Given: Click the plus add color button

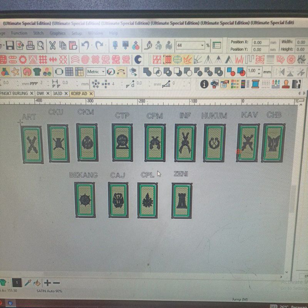Looking at the screenshot, I should click(x=47, y=283).
